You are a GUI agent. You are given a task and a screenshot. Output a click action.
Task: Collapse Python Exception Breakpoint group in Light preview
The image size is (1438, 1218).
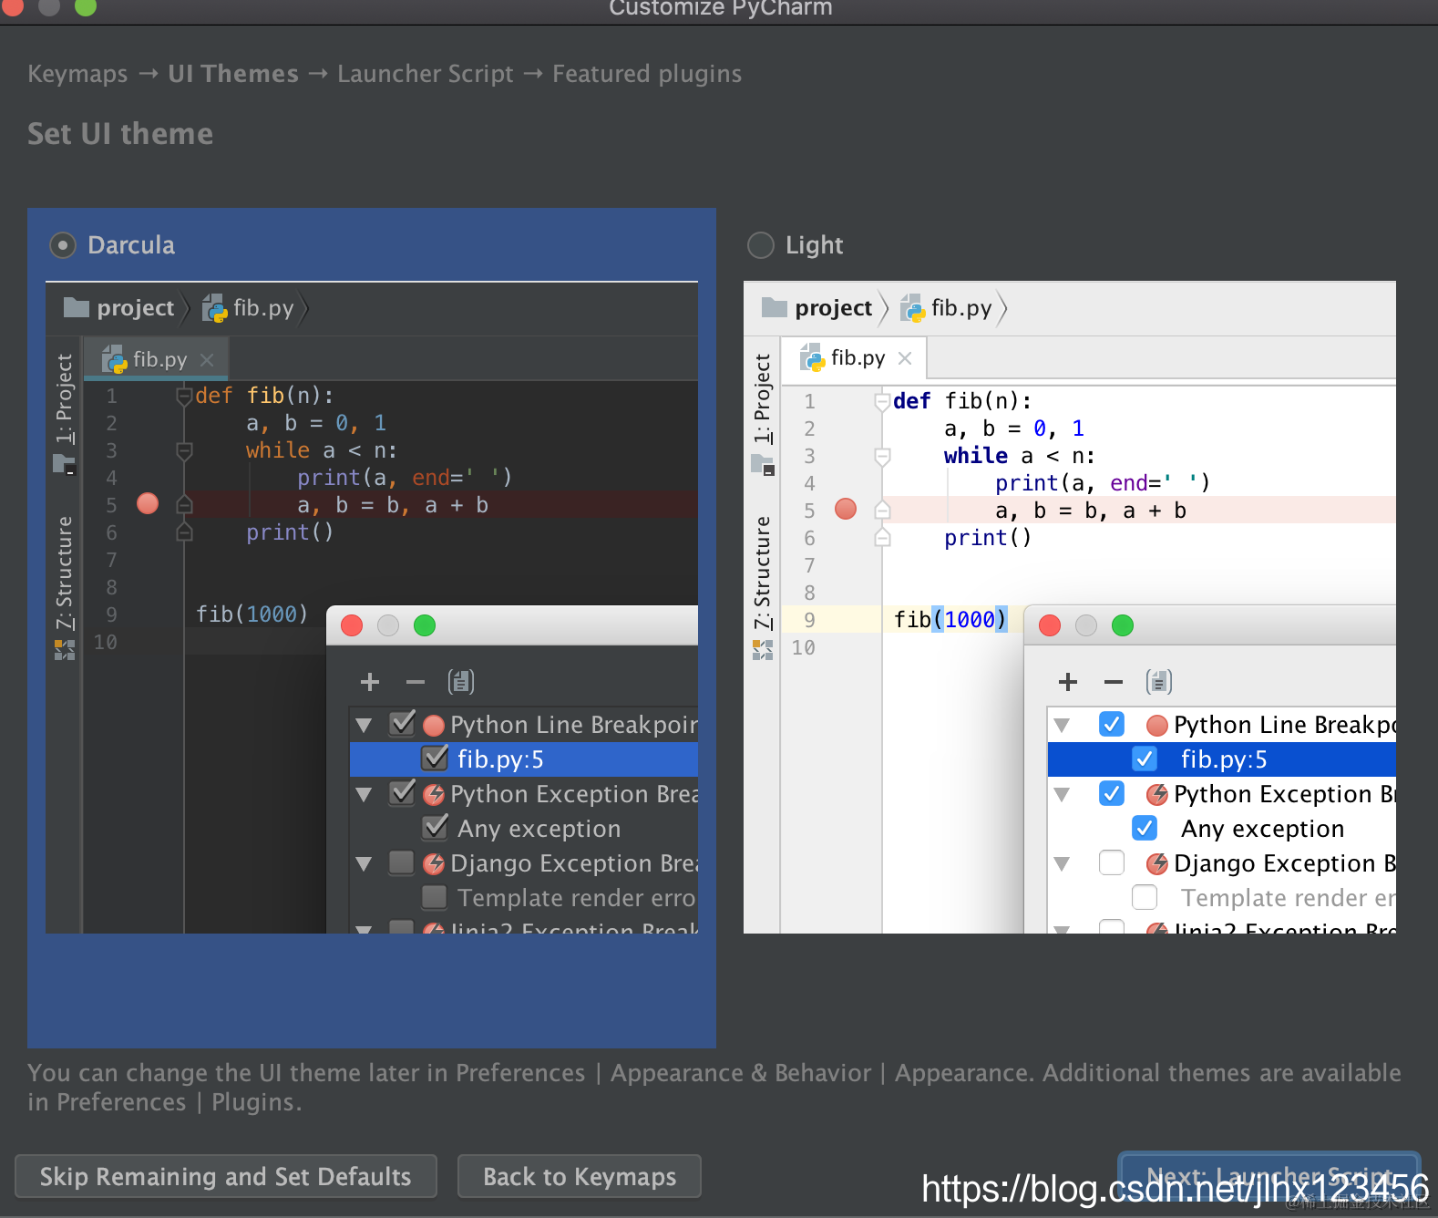click(1062, 795)
